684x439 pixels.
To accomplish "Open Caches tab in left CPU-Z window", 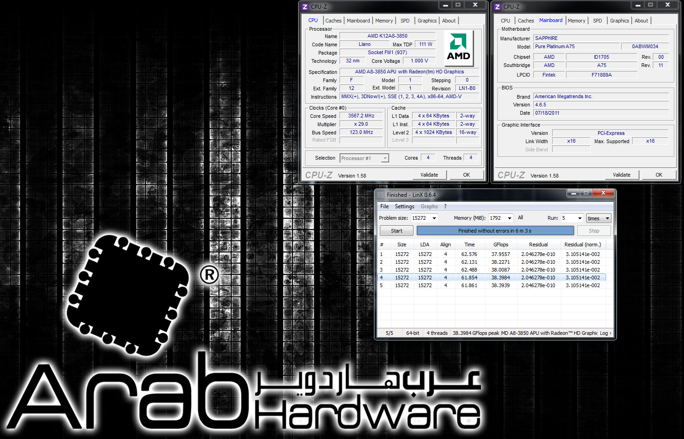I will click(333, 21).
